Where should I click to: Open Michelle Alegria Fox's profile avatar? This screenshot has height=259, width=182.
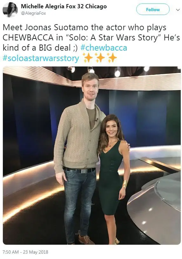click(10, 10)
